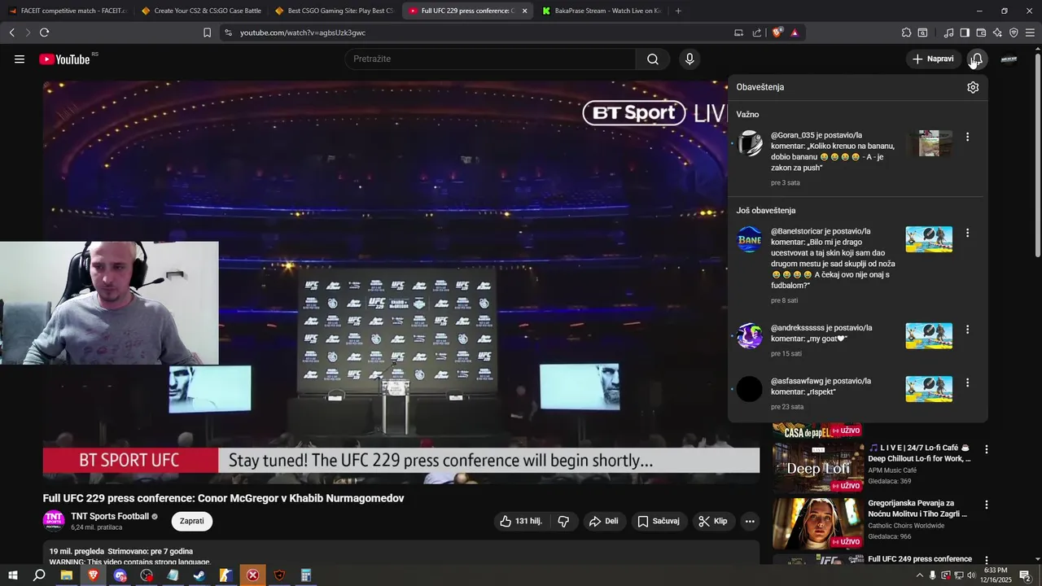Open andreksssssss 'my goat' notification
Viewport: 1042px width, 586px height.
pyautogui.click(x=821, y=333)
